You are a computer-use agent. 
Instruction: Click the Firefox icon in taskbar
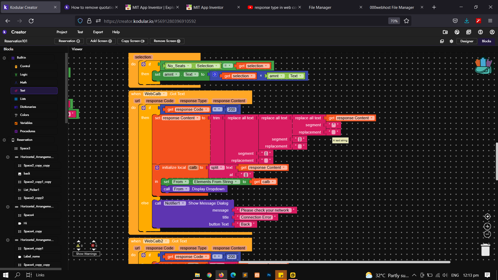(221, 275)
